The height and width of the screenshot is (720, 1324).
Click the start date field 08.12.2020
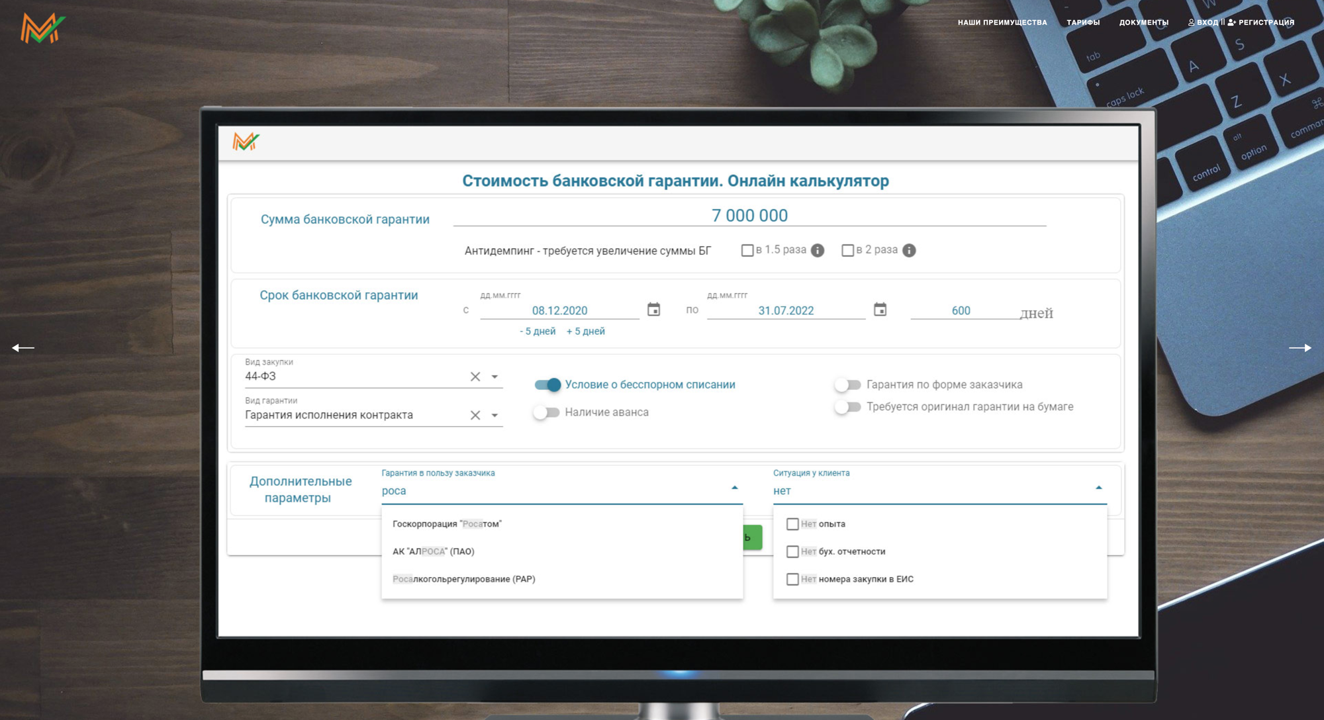coord(559,310)
